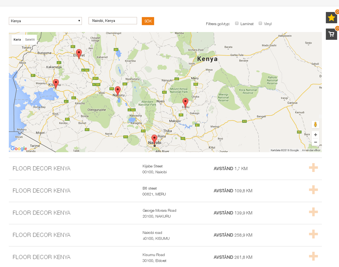Click the Nairobi map pin
339x267 pixels.
point(154,139)
